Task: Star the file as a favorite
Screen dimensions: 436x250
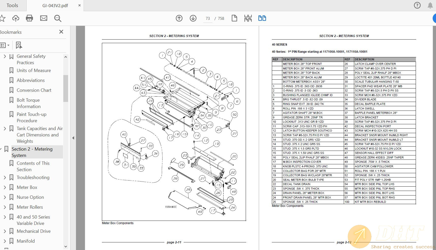Action: tap(3, 18)
